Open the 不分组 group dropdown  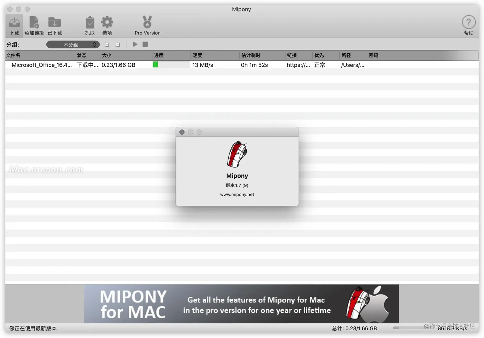click(x=73, y=45)
